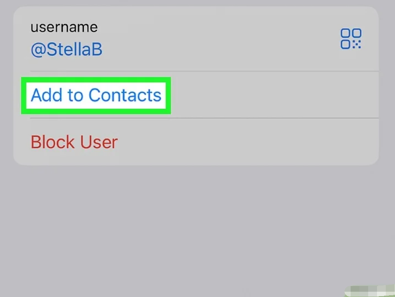The width and height of the screenshot is (395, 297).
Task: Click Add to Contacts
Action: pos(96,95)
